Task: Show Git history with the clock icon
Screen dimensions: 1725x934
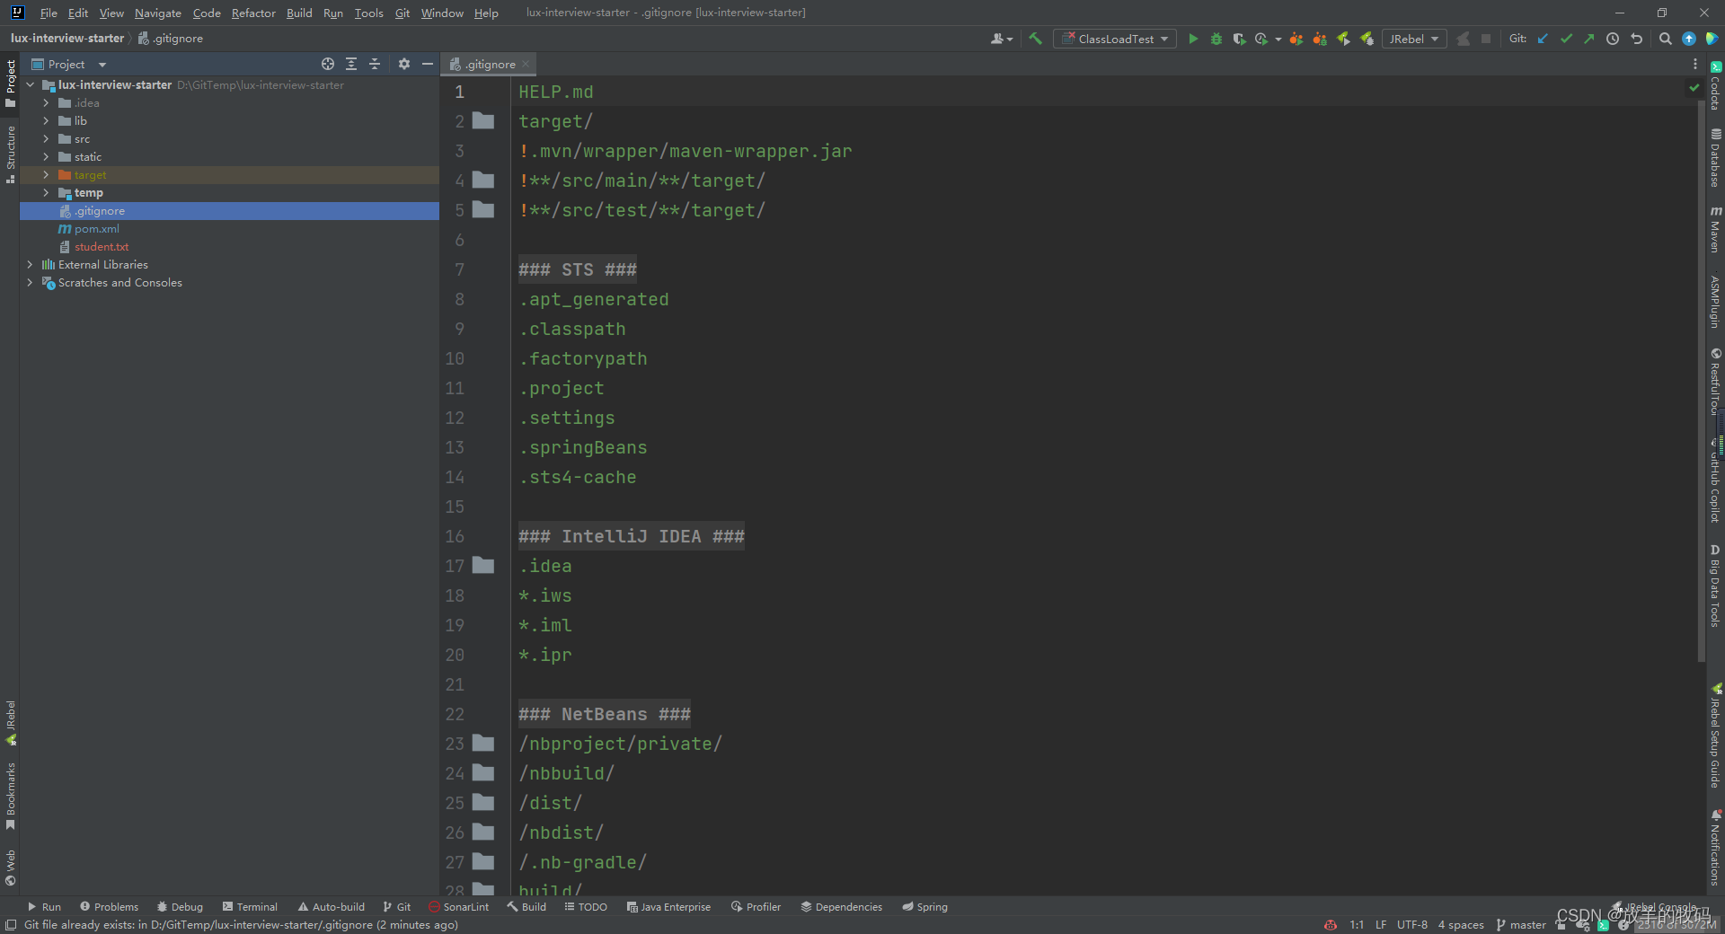Action: tap(1613, 39)
